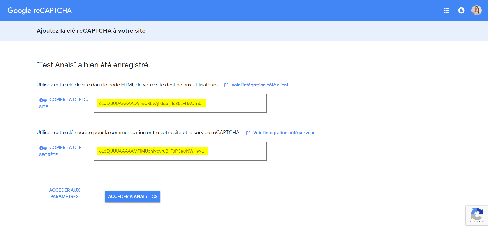Click the text "Test Anaïs" a bien été enregistré.

pos(93,65)
